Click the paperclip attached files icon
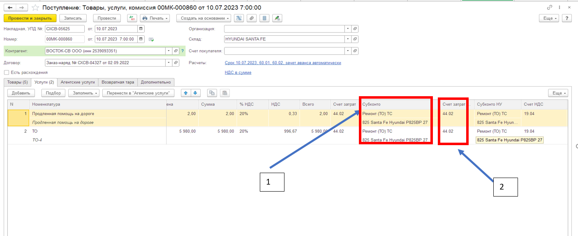 pos(252,18)
